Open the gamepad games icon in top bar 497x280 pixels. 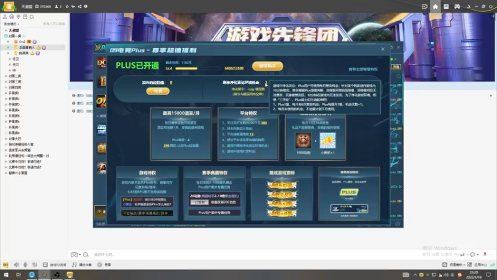(x=457, y=6)
